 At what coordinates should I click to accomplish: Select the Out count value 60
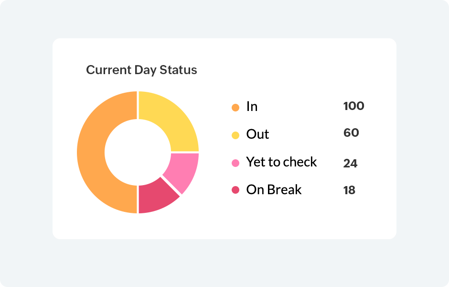pos(351,132)
